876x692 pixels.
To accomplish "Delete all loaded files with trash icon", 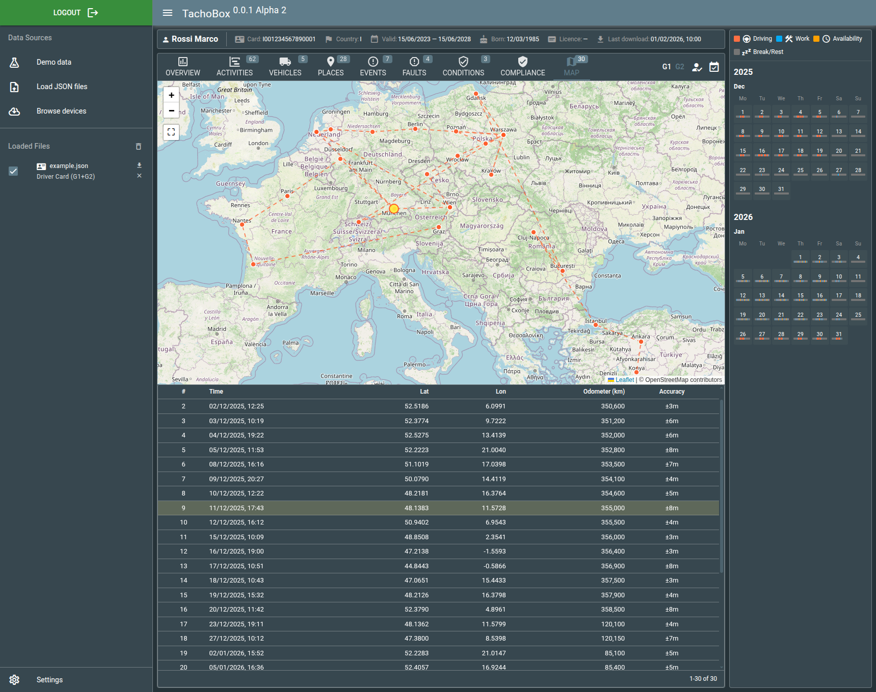I will click(138, 147).
